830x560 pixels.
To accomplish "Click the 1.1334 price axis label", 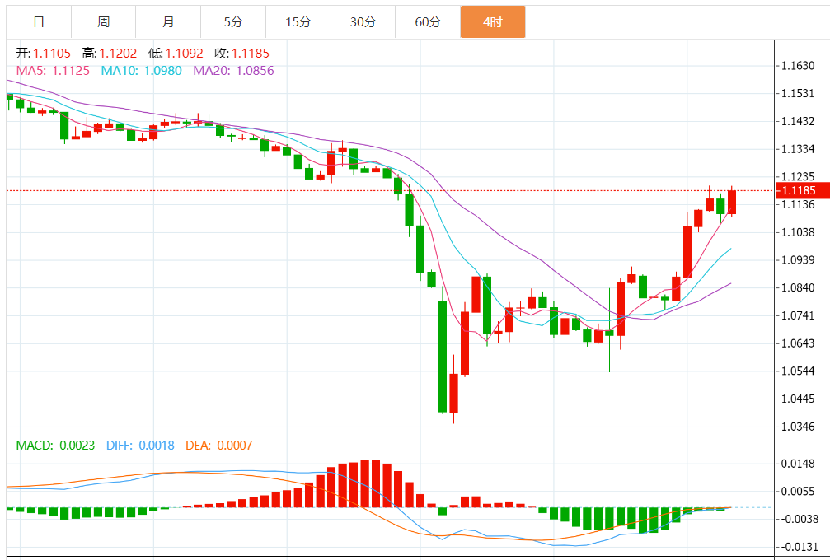I will 798,149.
